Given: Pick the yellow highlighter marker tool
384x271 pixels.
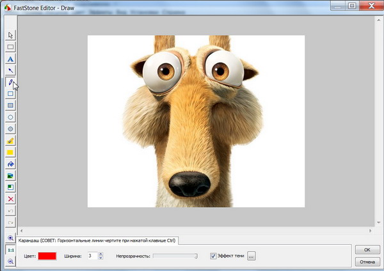Looking at the screenshot, I should [x=10, y=141].
